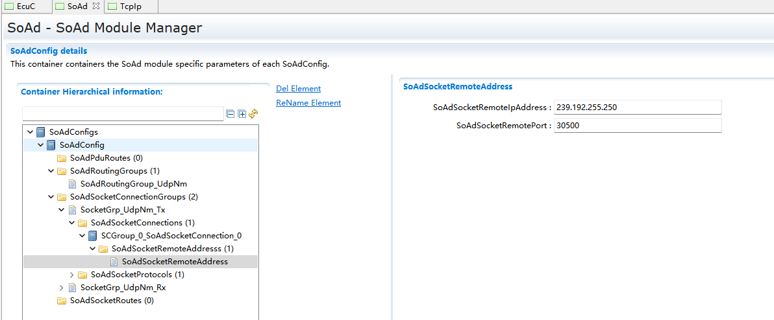Collapse the SoAdRoutingGroups folder
This screenshot has width=774, height=320.
click(x=51, y=171)
